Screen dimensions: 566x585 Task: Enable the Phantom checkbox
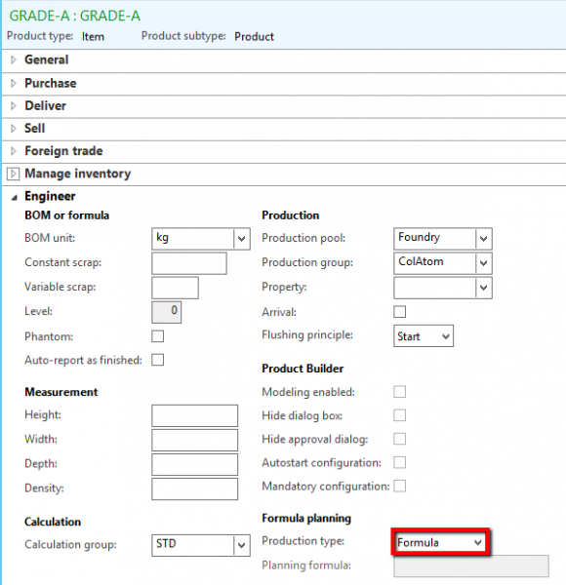(x=157, y=336)
